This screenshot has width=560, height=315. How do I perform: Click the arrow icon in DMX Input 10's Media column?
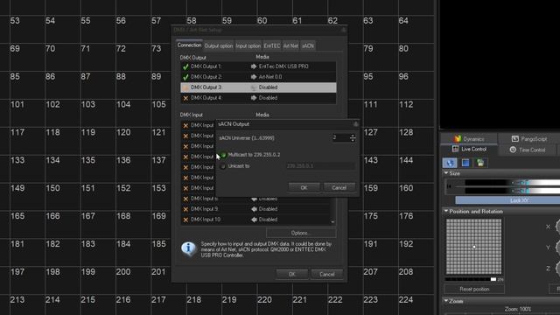(254, 220)
